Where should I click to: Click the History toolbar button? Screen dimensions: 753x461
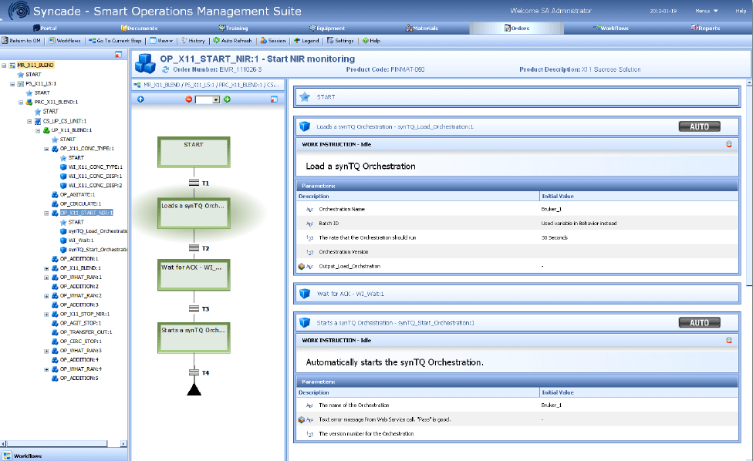tap(193, 41)
